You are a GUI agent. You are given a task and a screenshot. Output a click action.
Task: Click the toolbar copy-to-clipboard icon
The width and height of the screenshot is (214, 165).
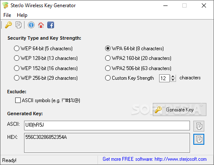[19, 25]
